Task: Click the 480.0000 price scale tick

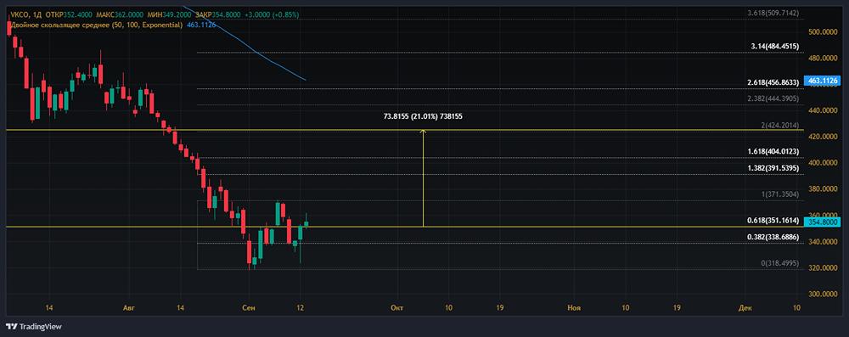Action: coord(823,58)
